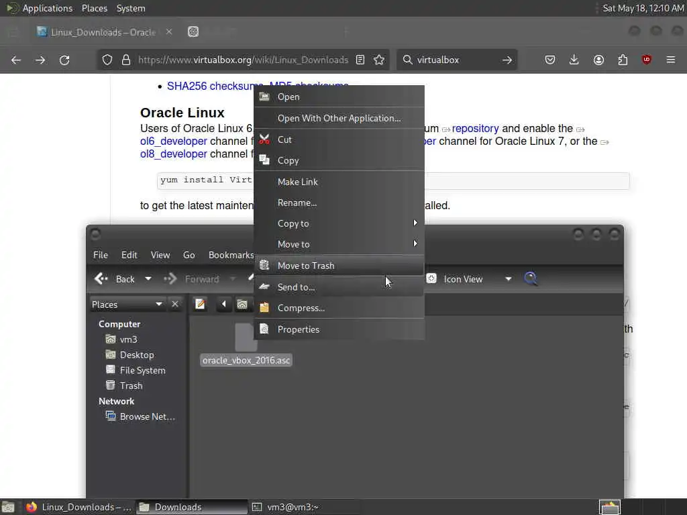Open the tracking protection shield icon
Image resolution: width=687 pixels, height=515 pixels.
click(x=107, y=60)
